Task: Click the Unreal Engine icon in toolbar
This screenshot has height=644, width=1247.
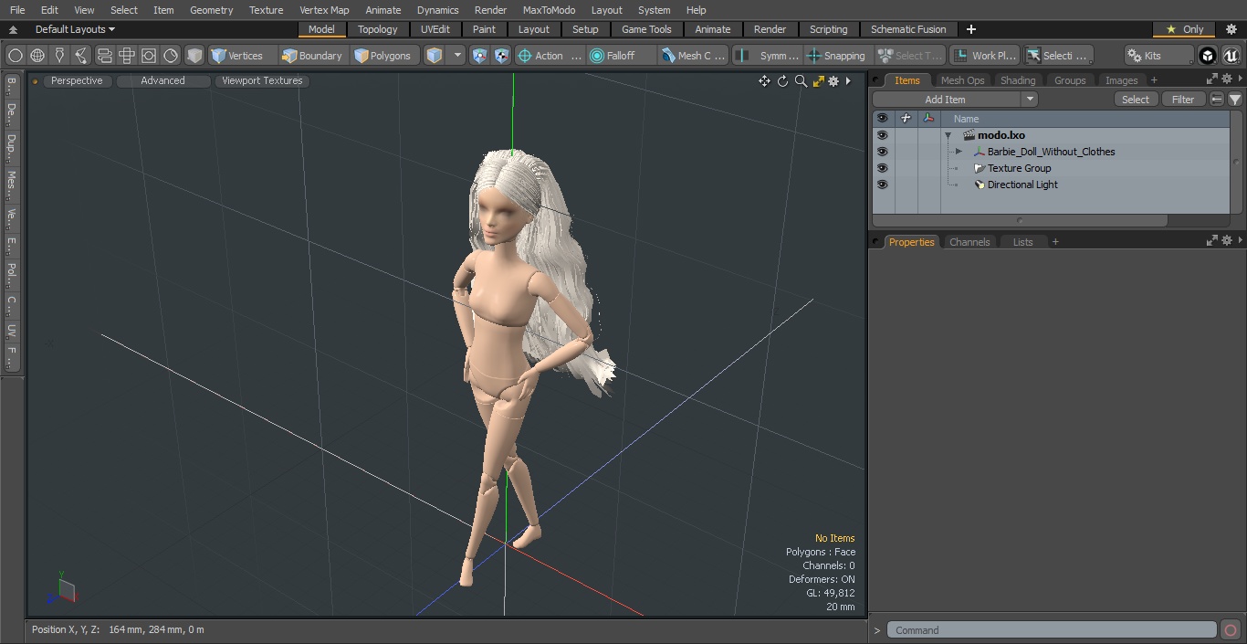Action: point(1231,56)
